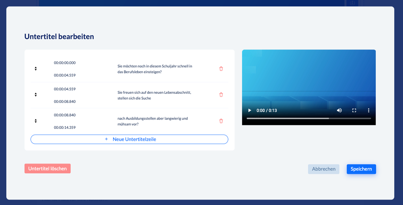Screen dimensions: 403x205
Task: Edit the second row end time 00:00:08.840
Action: coord(65,102)
